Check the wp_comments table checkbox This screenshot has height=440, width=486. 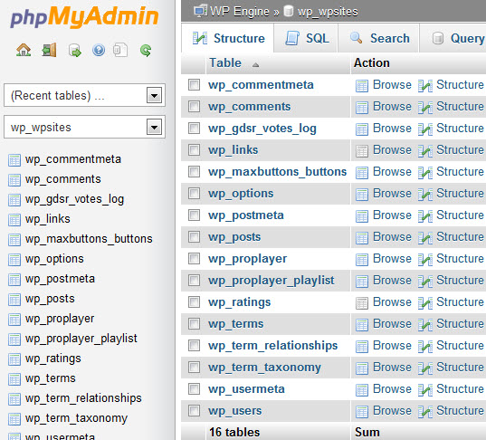point(194,106)
